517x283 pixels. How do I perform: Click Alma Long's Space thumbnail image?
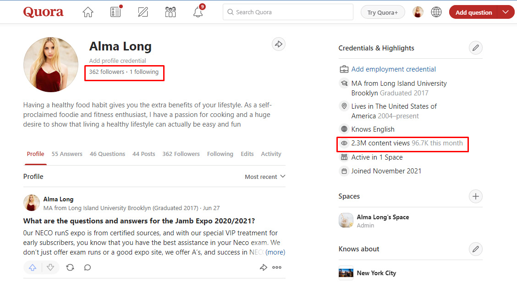[x=346, y=220]
